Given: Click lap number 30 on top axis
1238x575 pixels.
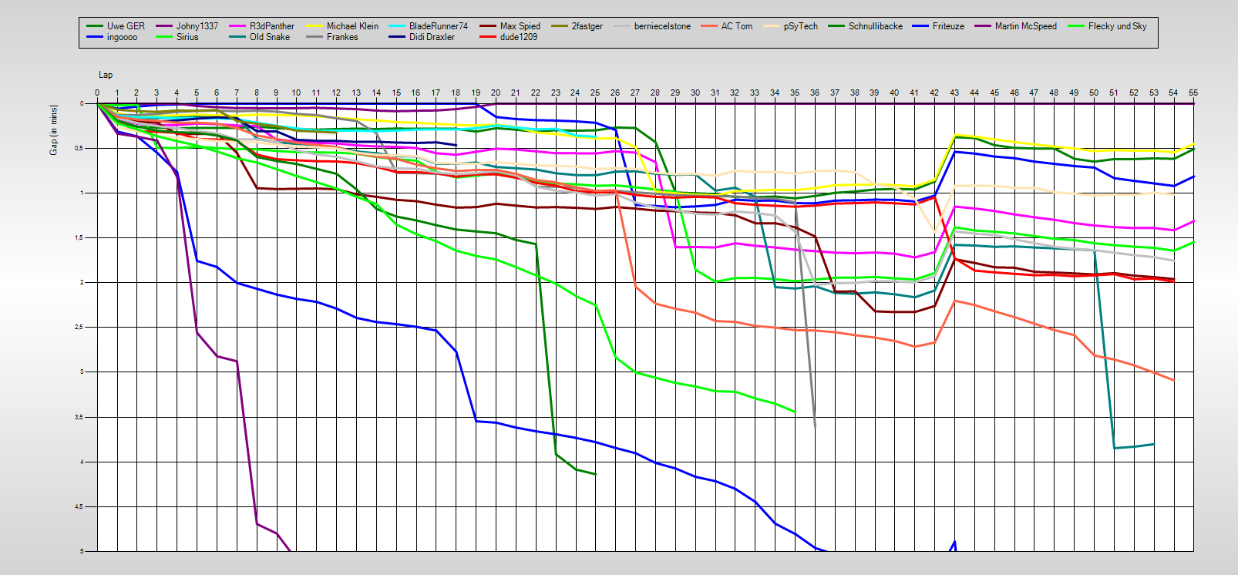Looking at the screenshot, I should click(695, 92).
